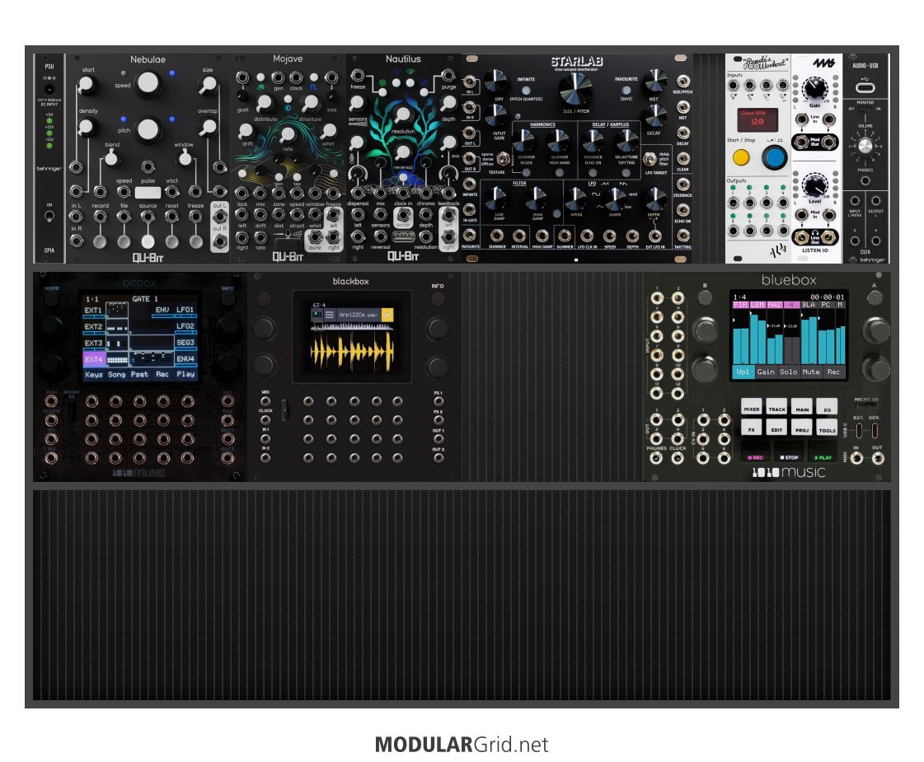The height and width of the screenshot is (762, 924).
Task: Click the freeze button on Nebulae
Action: click(195, 241)
